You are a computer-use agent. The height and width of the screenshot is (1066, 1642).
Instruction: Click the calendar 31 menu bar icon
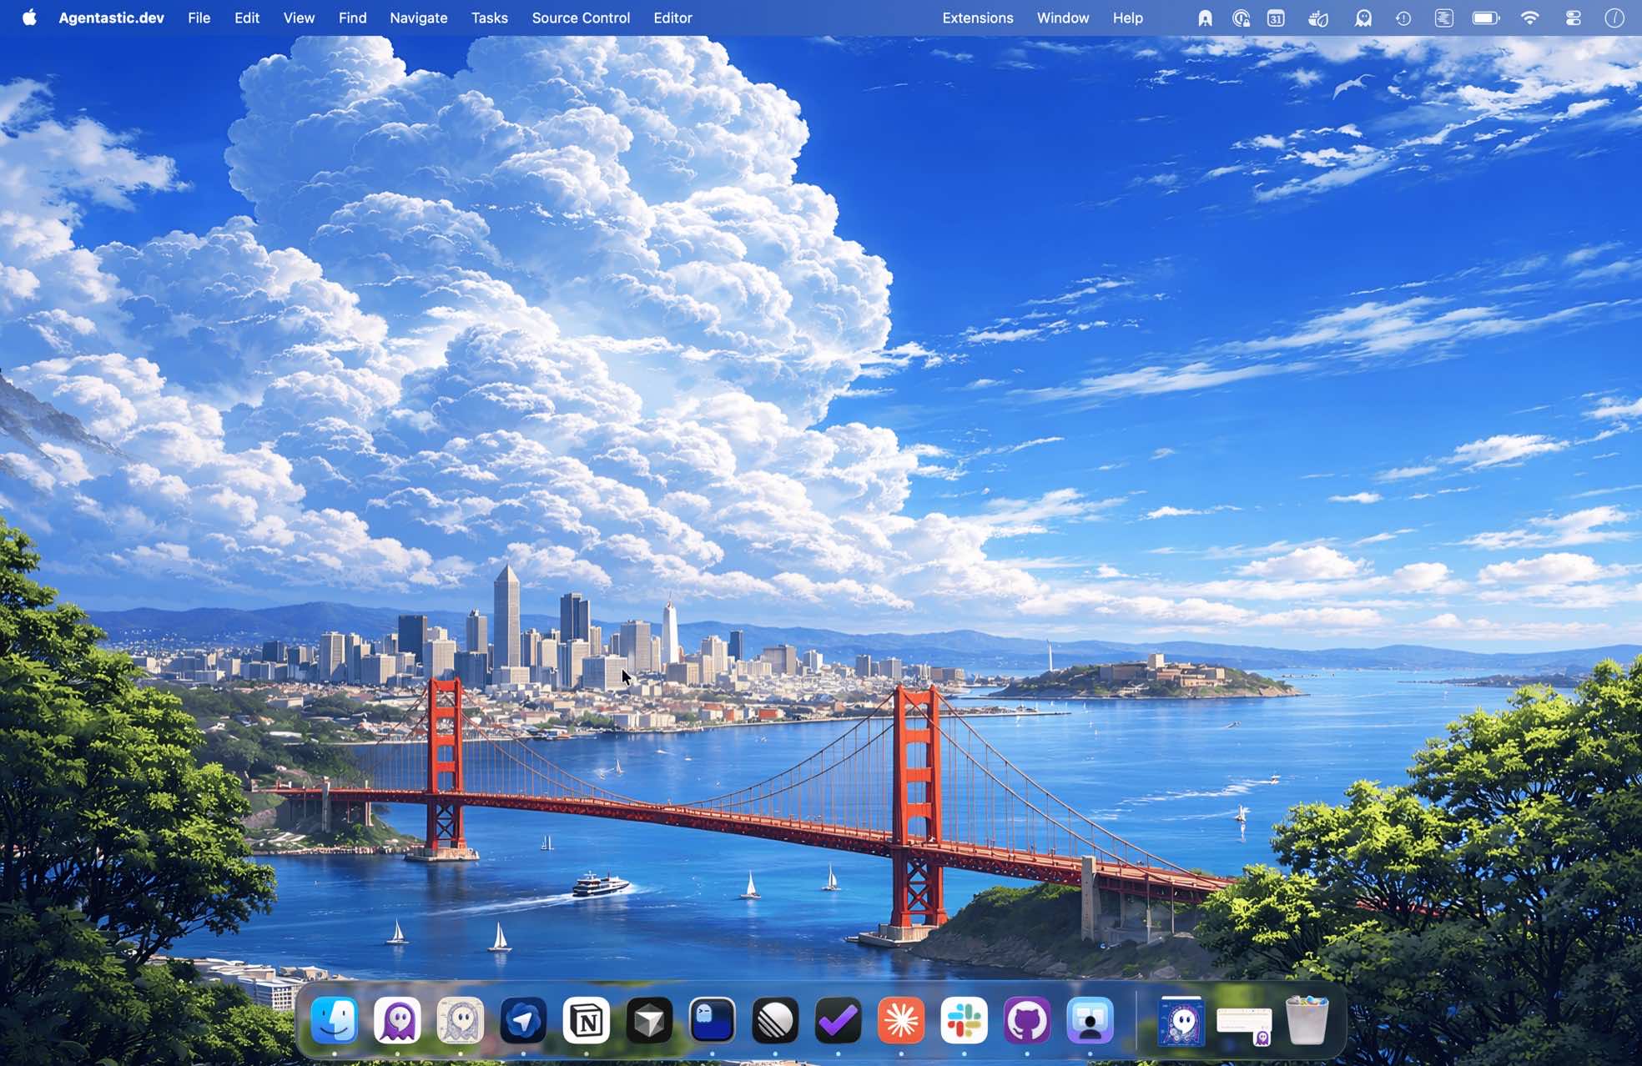point(1276,18)
